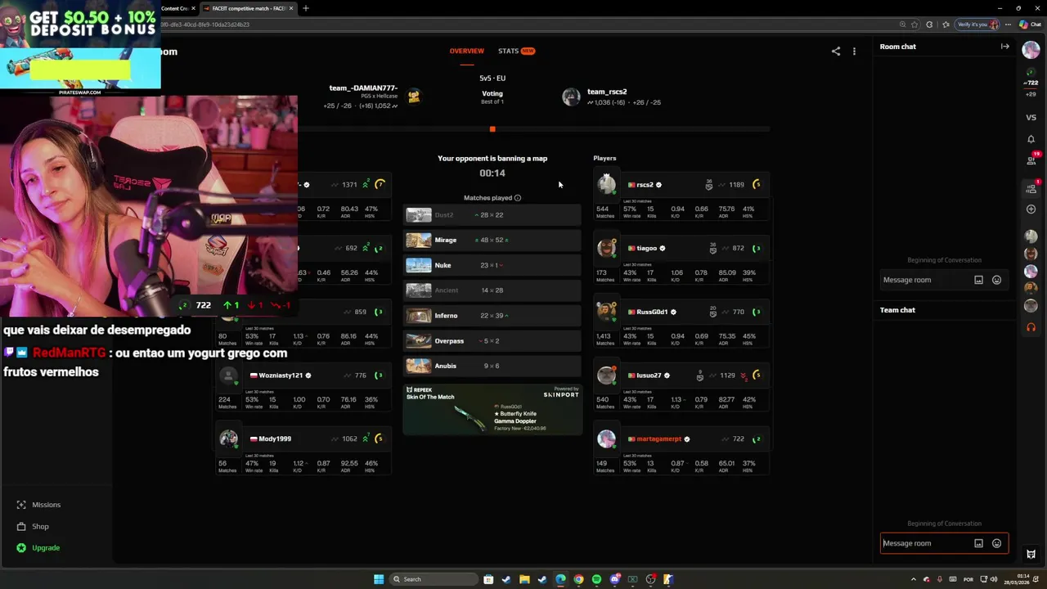Click the notifications bell icon

pyautogui.click(x=1031, y=139)
